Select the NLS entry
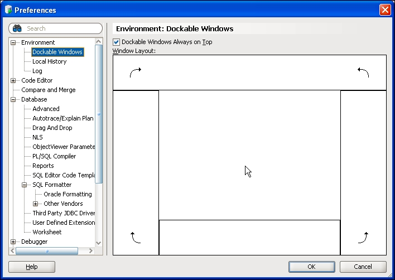The width and height of the screenshot is (395, 280). [37, 137]
